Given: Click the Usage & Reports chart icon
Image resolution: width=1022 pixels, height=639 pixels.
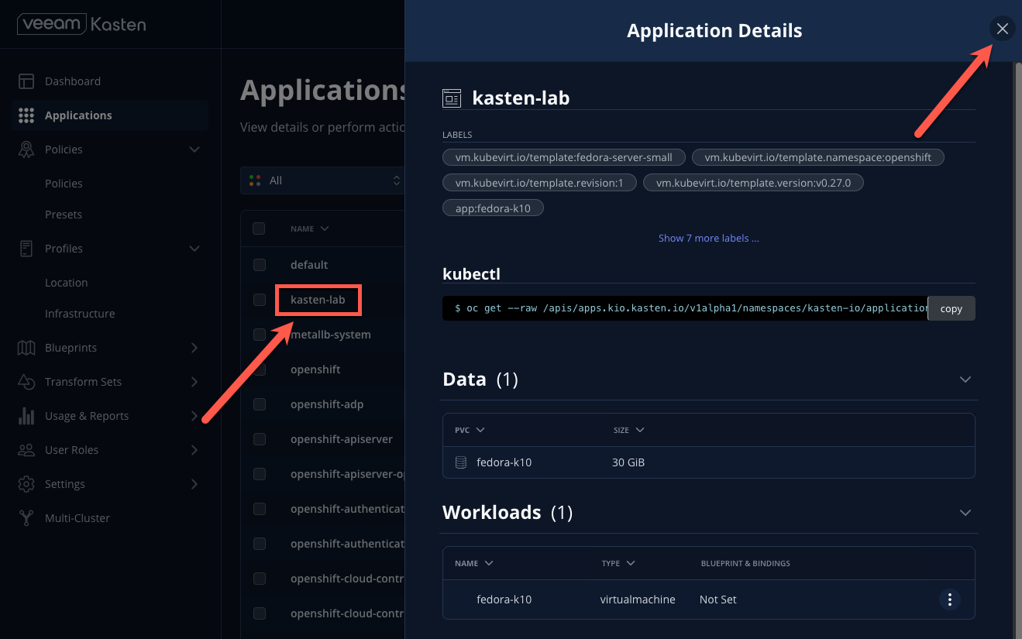Looking at the screenshot, I should (x=26, y=416).
